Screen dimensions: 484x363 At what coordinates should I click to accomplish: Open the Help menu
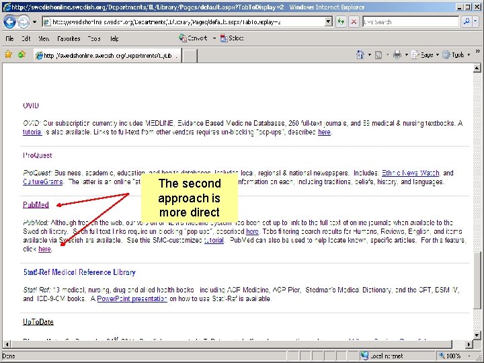[114, 38]
